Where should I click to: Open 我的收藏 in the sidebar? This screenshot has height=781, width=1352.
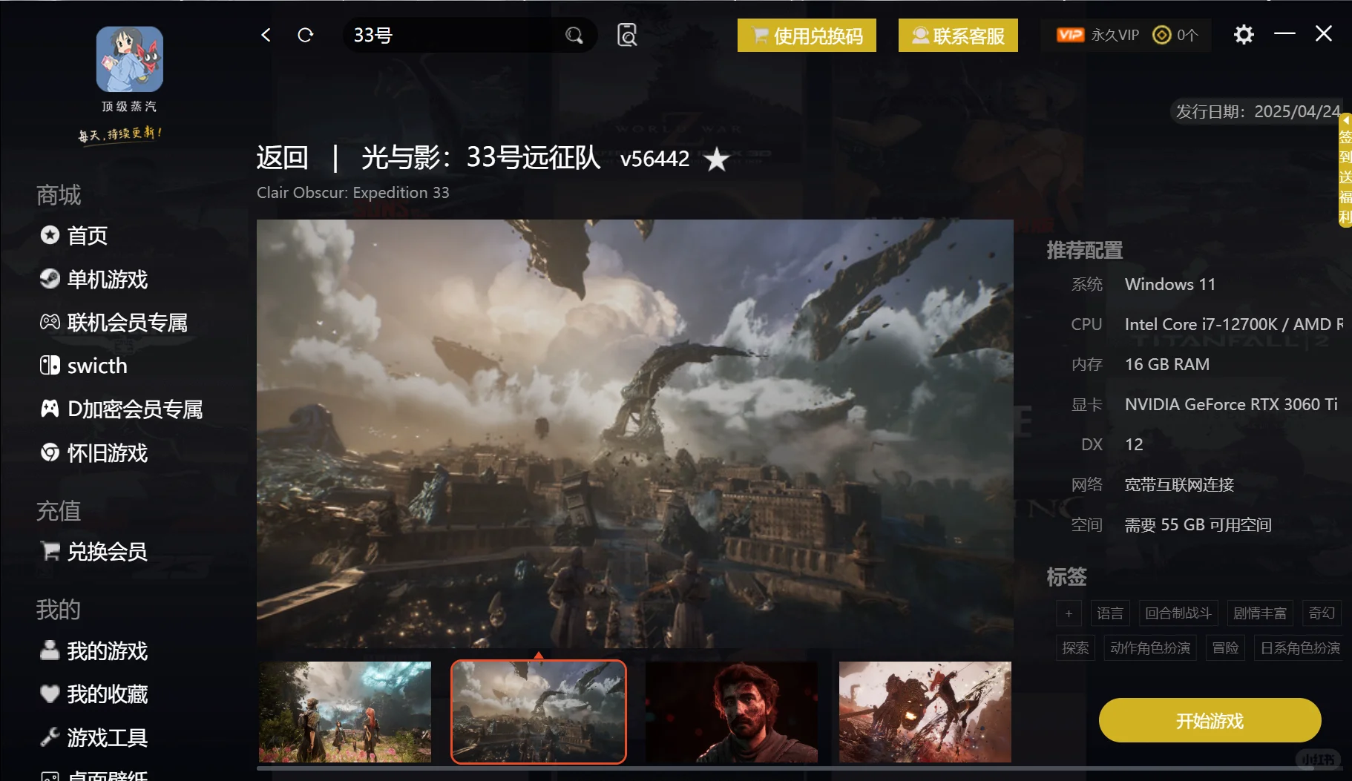pos(93,694)
